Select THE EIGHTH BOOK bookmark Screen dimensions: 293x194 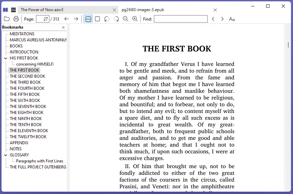pyautogui.click(x=27, y=113)
